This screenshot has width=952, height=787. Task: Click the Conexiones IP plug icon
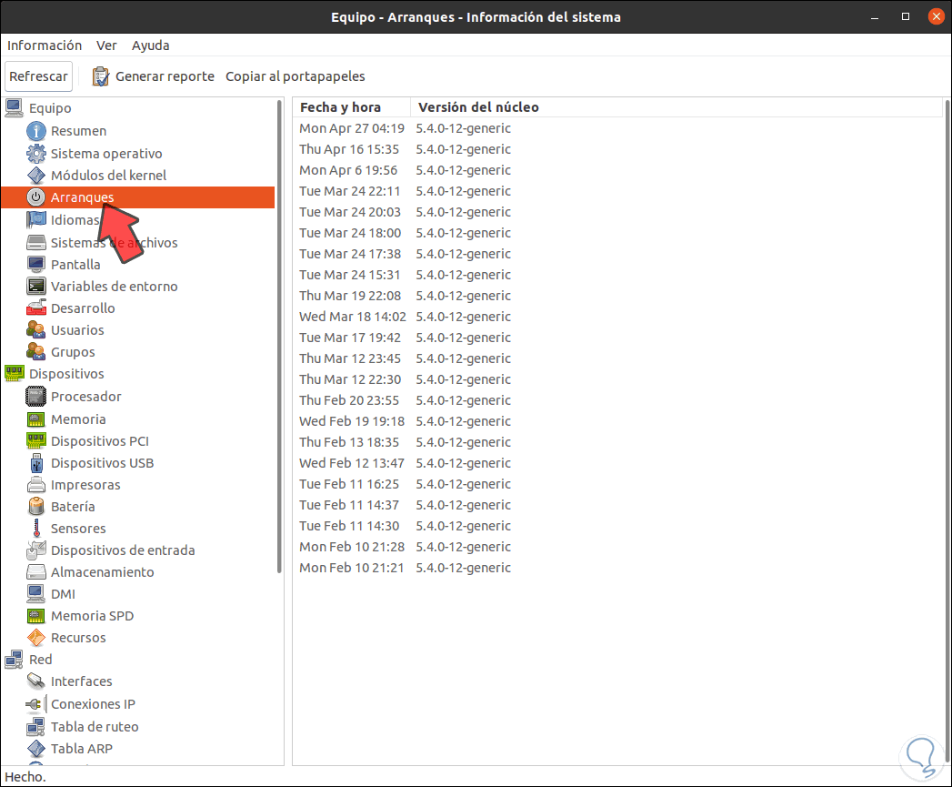36,703
